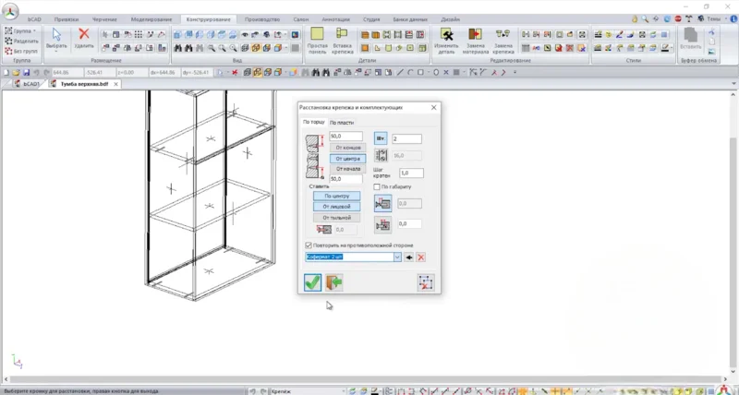Click the exit door icon in dialog
The width and height of the screenshot is (739, 395).
coord(333,282)
